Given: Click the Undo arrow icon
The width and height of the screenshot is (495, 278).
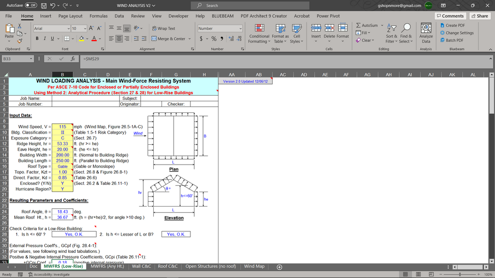Looking at the screenshot, I should 53,5.
